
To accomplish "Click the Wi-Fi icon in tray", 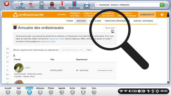I will click(126, 91).
